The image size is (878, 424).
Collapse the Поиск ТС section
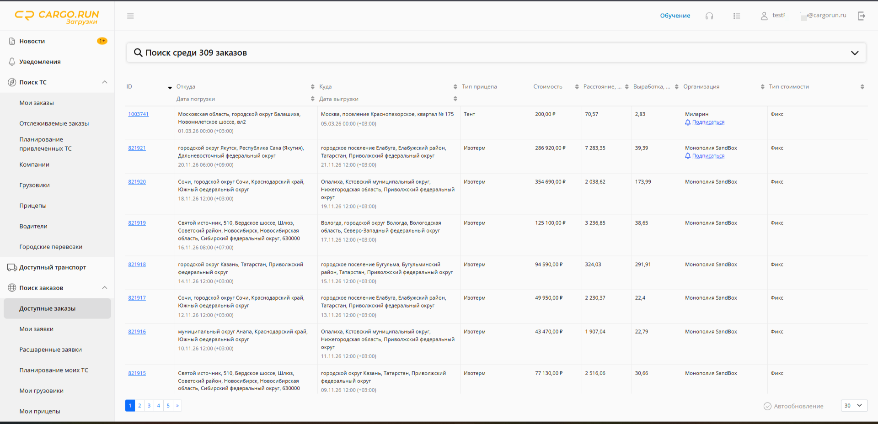point(105,82)
